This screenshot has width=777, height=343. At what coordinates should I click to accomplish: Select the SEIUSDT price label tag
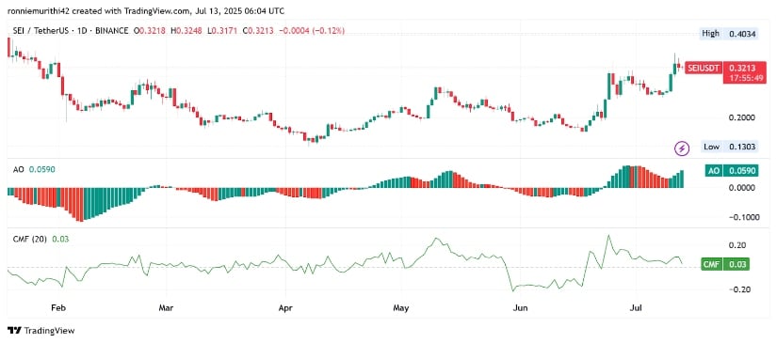pyautogui.click(x=703, y=69)
